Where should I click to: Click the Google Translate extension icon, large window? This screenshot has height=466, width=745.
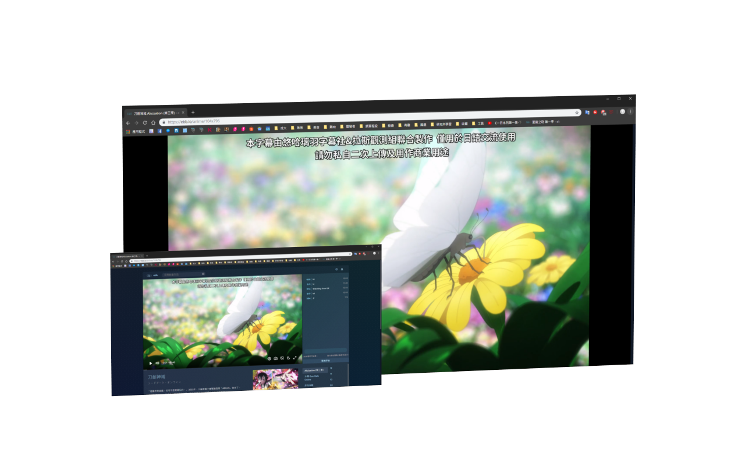click(587, 112)
